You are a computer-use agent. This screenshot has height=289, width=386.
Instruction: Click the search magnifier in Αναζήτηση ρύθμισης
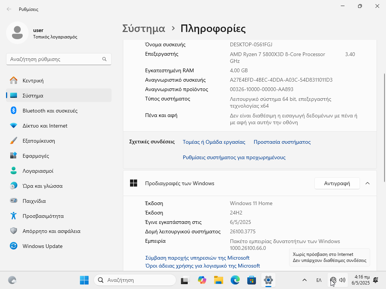click(104, 59)
